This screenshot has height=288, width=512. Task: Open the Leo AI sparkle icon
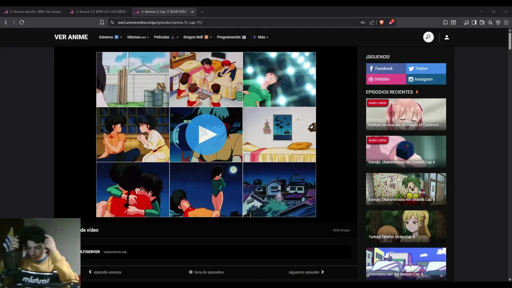coord(490,22)
